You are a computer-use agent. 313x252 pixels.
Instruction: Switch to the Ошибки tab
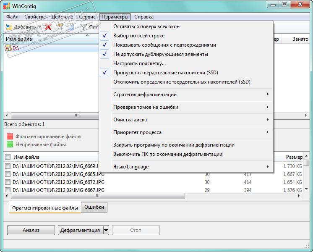click(x=94, y=207)
